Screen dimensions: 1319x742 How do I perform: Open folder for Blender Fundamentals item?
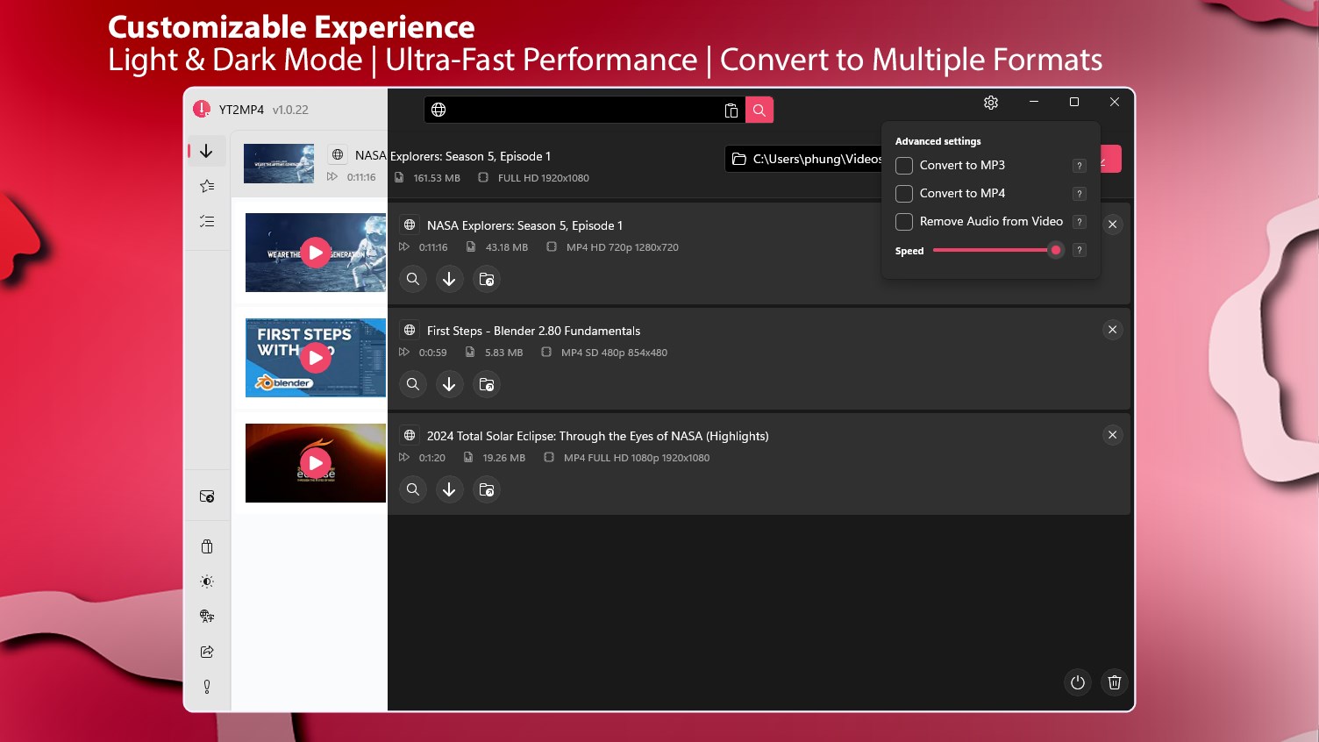click(486, 384)
